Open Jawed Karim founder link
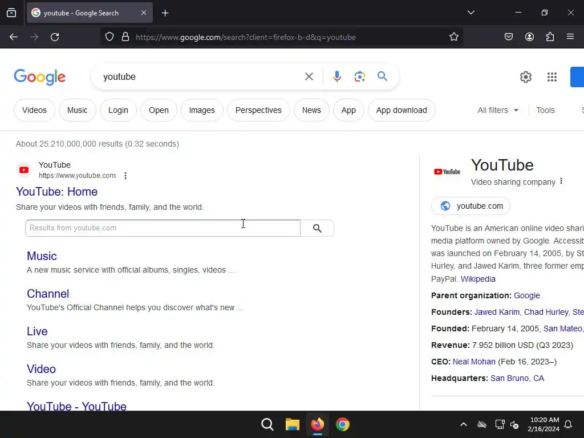Screen dimensions: 584x438 (497, 312)
